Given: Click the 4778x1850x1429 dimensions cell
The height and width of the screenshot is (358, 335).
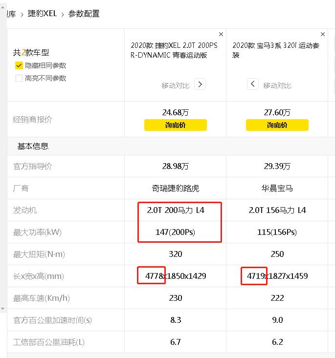Looking at the screenshot, I should [176, 276].
